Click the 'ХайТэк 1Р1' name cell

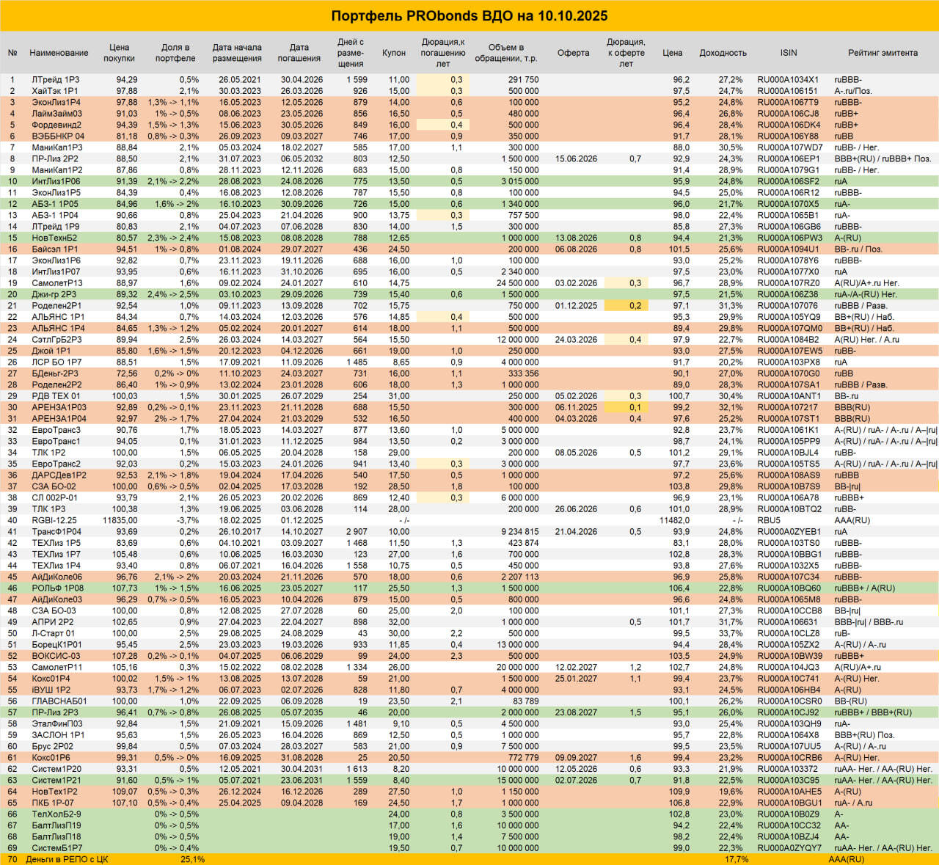pos(55,91)
